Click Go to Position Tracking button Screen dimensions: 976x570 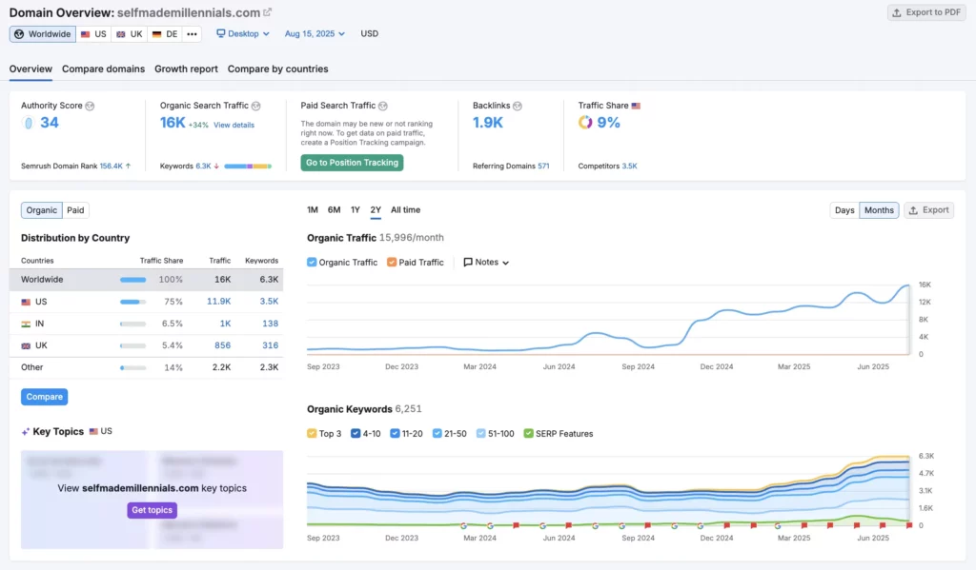click(352, 163)
